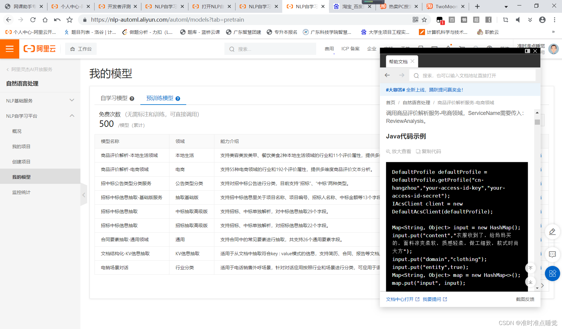
Task: Collapse the NLP自学习平台 sidebar section
Action: tap(72, 116)
